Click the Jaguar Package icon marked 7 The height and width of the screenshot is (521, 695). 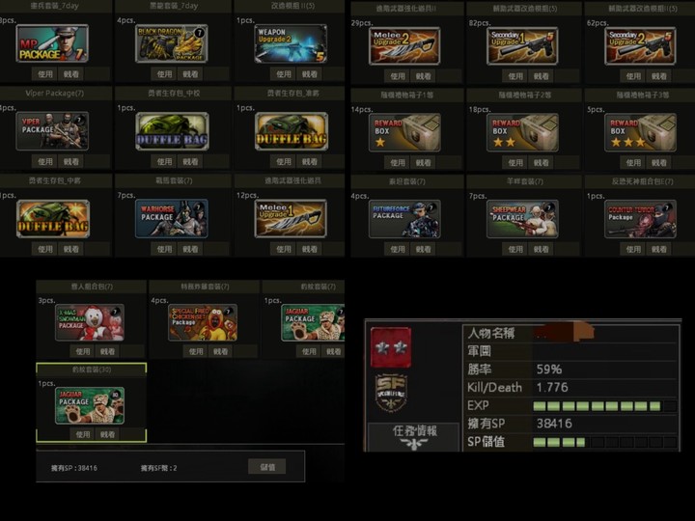click(x=313, y=322)
